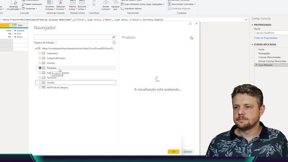
Task: Expand the formula bar chevron
Action: [246, 20]
